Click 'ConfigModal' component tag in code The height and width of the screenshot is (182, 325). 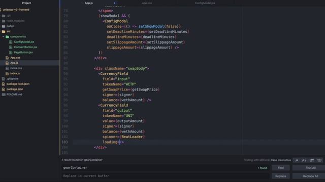coord(116,21)
